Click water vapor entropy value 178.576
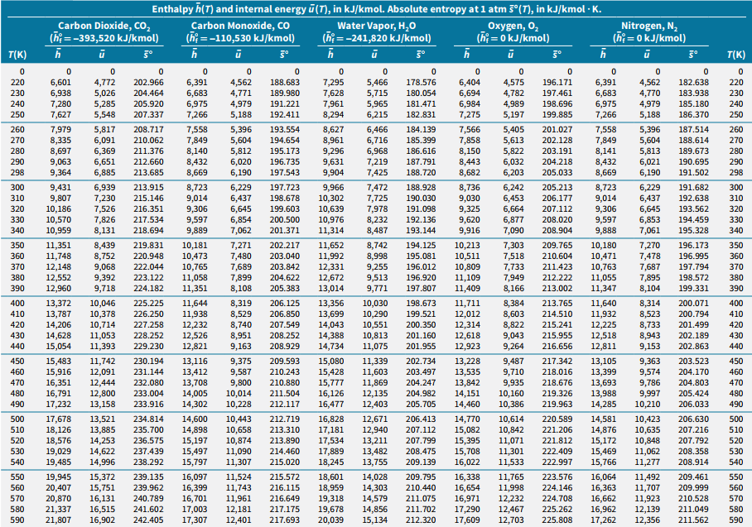This screenshot has height=527, width=752. pyautogui.click(x=421, y=83)
